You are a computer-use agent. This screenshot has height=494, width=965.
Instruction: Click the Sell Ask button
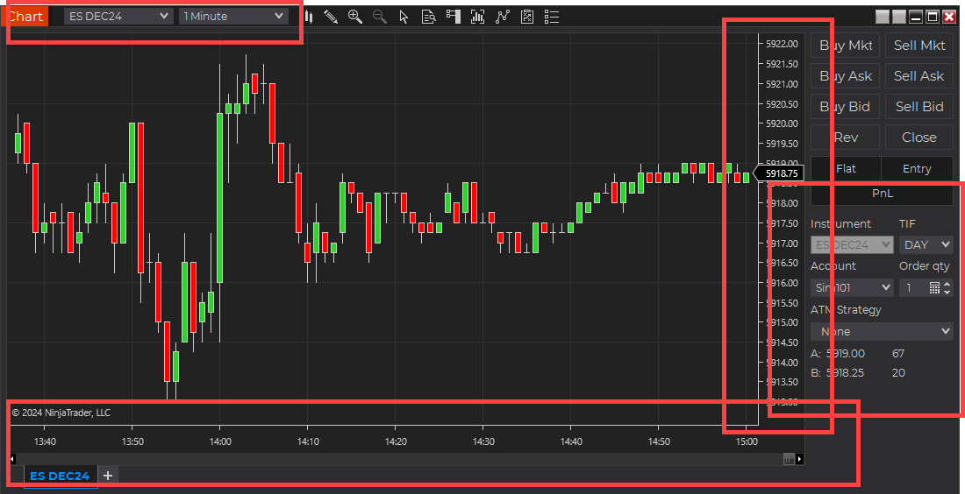coord(919,75)
